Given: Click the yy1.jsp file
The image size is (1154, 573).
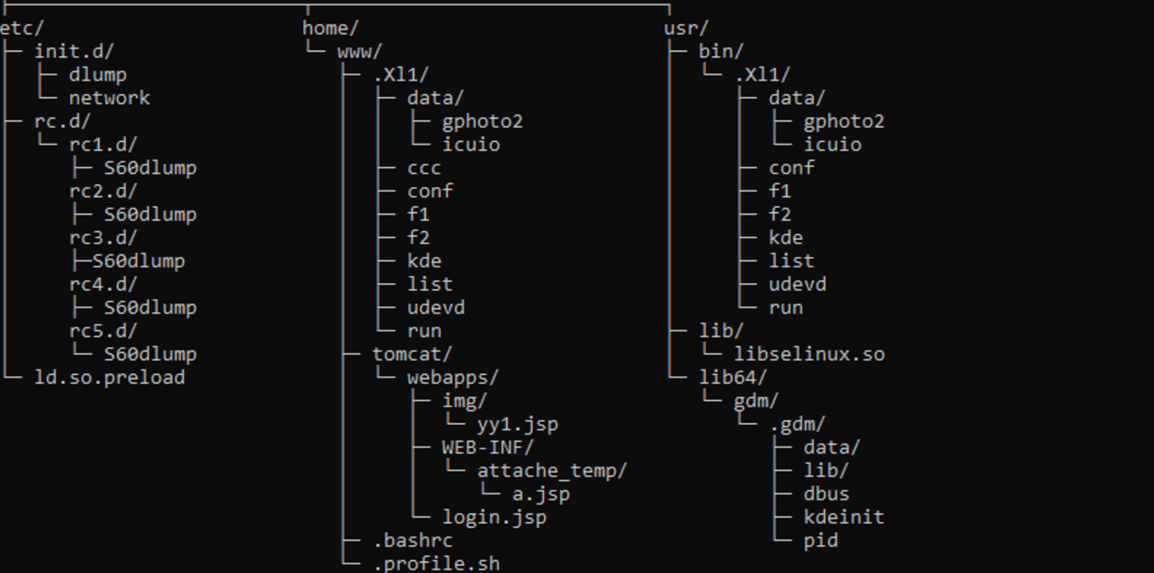Looking at the screenshot, I should (x=517, y=424).
